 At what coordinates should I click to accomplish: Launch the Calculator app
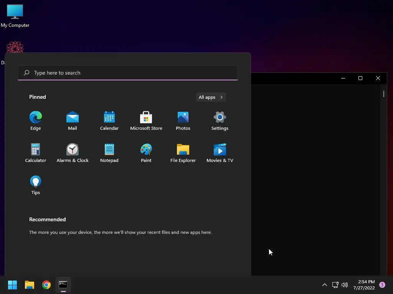36,153
